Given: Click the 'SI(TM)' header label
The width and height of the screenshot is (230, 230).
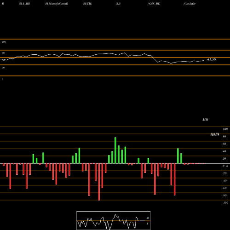Looking at the screenshot, I should point(87,4).
